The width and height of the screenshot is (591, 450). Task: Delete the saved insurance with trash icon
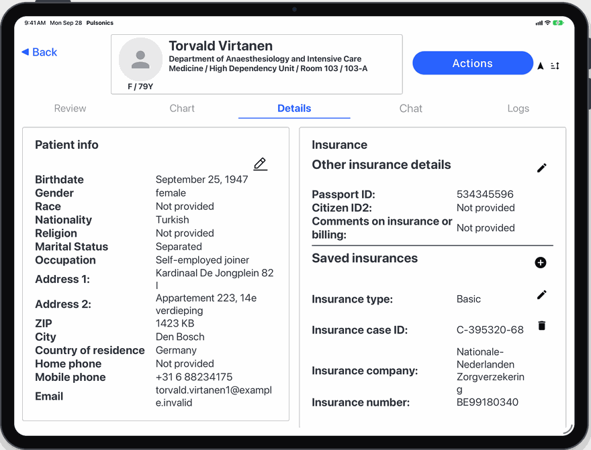[x=541, y=325]
